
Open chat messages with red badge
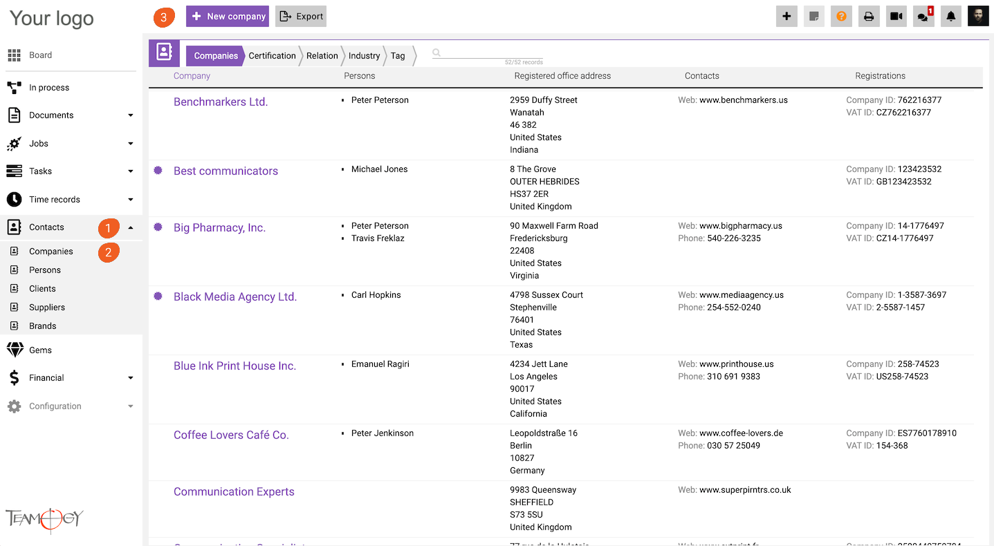coord(923,17)
